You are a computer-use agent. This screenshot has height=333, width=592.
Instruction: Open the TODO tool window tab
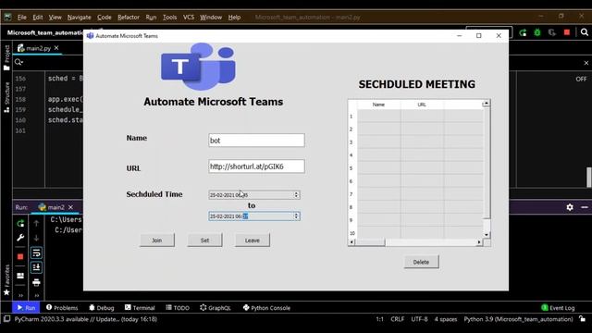coord(178,308)
